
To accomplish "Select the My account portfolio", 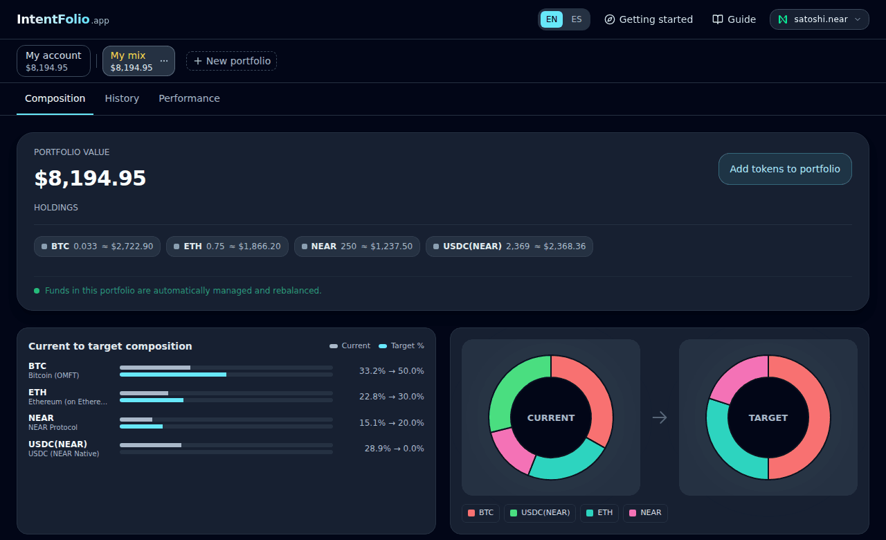I will click(53, 61).
